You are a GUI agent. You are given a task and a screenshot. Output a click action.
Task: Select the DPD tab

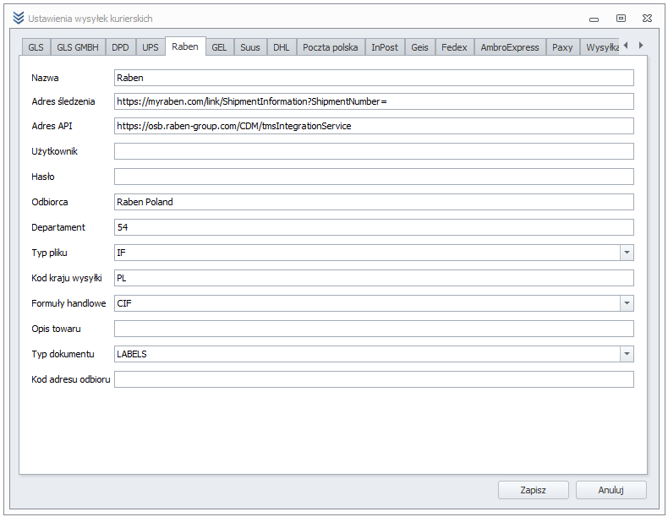coord(120,47)
